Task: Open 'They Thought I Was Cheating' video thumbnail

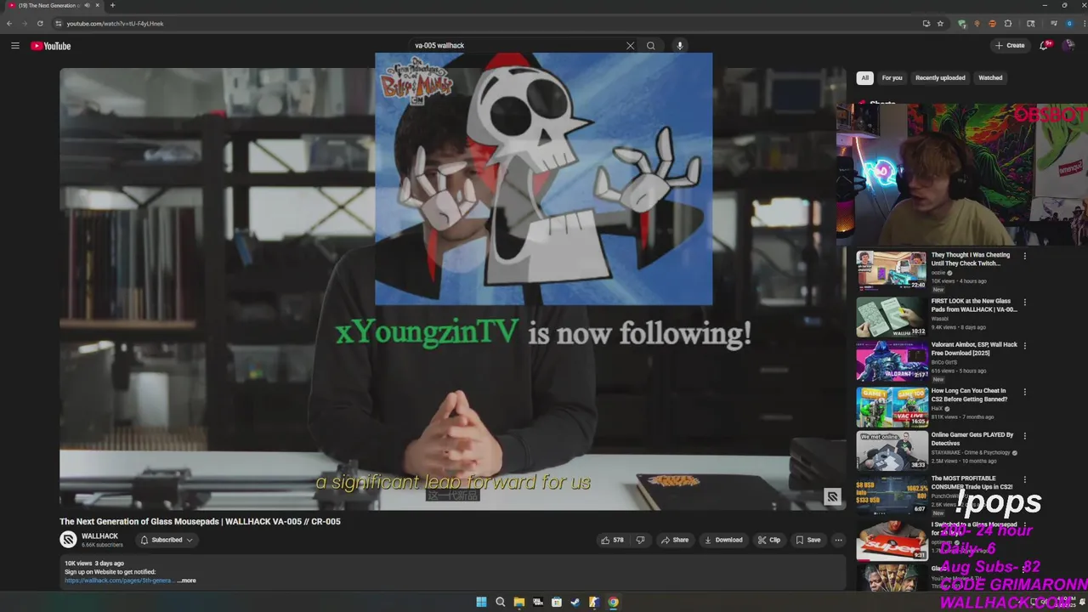Action: (x=892, y=271)
